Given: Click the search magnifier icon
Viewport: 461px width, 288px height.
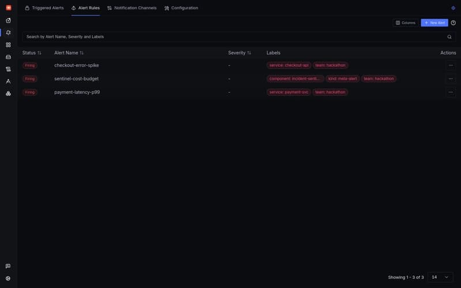Looking at the screenshot, I should tap(449, 37).
